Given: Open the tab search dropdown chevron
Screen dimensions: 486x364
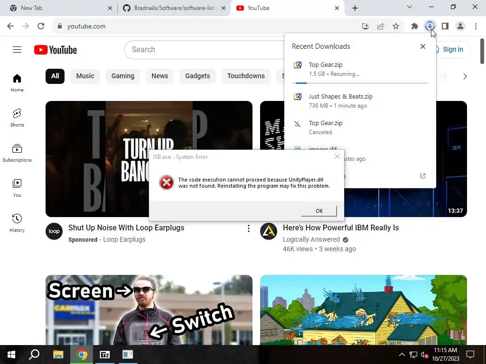Looking at the screenshot, I should point(409,7).
